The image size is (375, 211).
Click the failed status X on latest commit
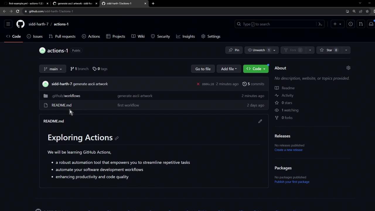click(198, 84)
